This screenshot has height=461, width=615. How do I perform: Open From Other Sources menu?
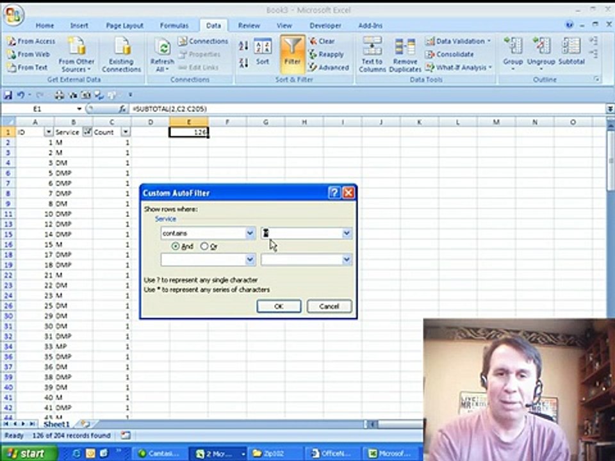click(76, 54)
